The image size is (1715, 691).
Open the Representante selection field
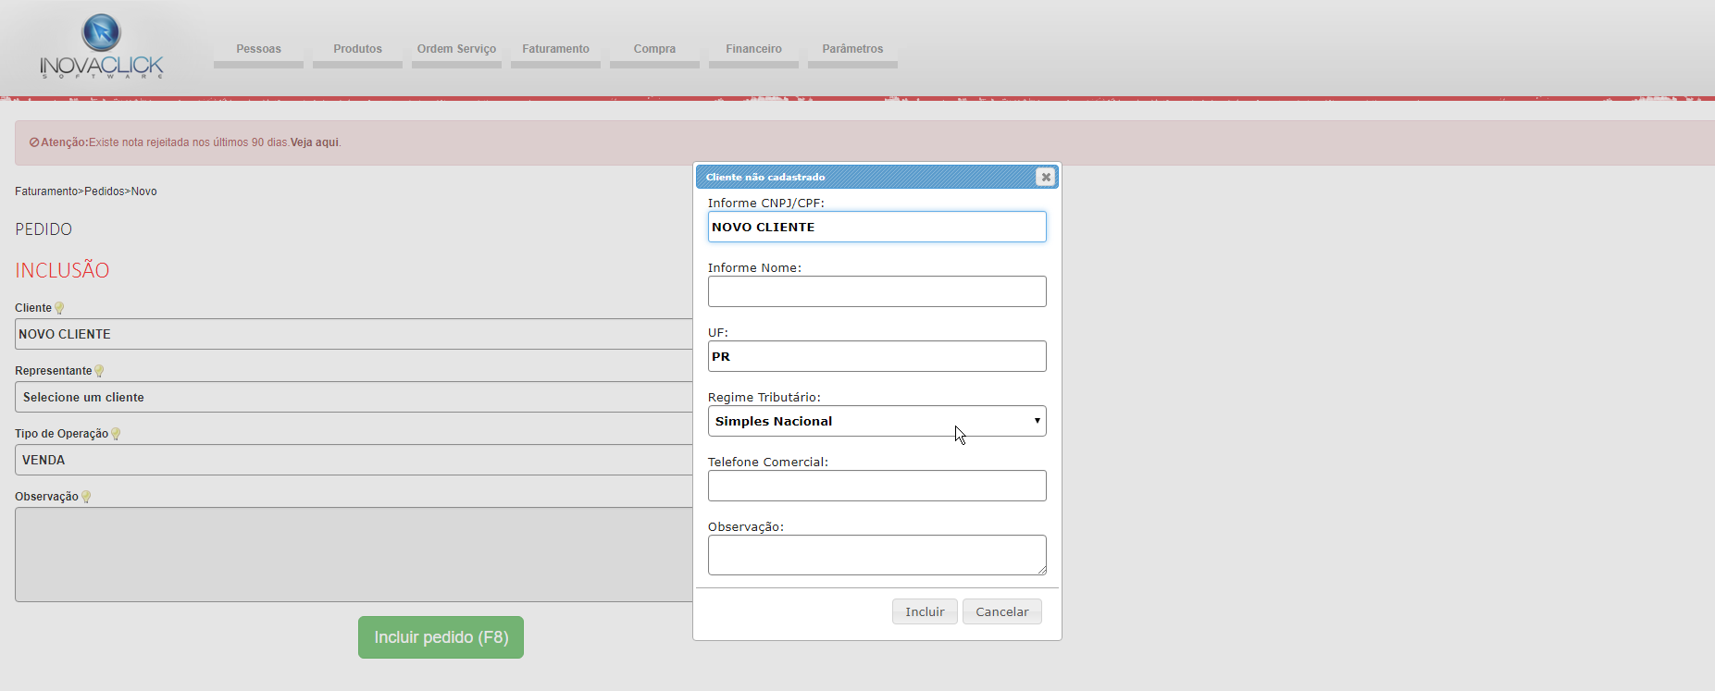point(352,397)
